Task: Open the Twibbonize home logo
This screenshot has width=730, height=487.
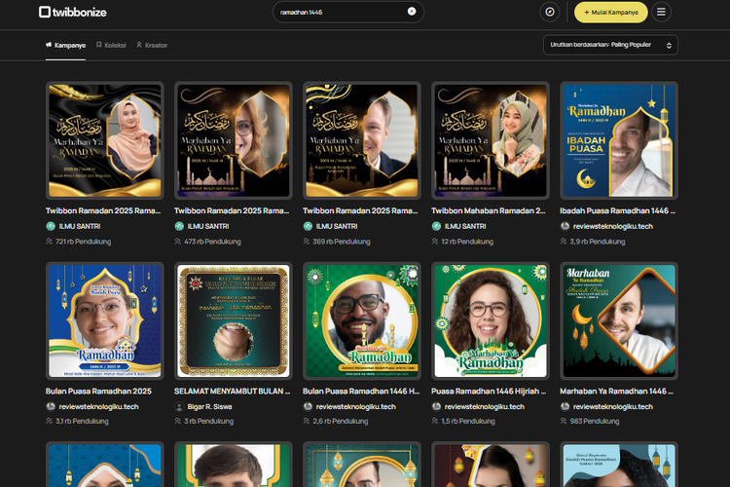Action: (x=73, y=12)
